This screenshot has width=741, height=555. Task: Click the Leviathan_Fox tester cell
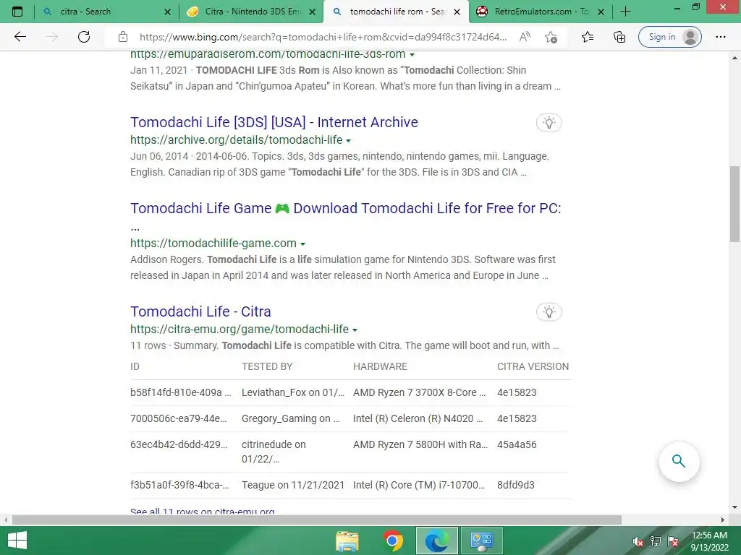click(x=293, y=392)
